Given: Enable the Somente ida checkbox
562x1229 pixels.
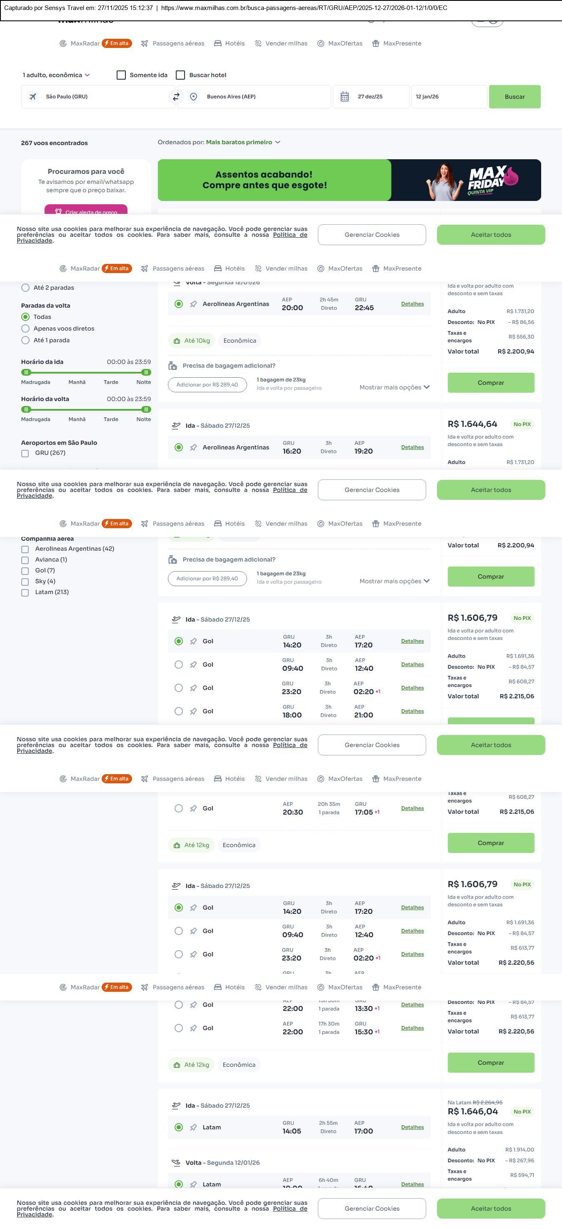Looking at the screenshot, I should [121, 75].
